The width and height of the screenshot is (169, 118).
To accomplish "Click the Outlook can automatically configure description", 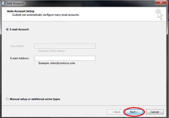I will 46,15.
